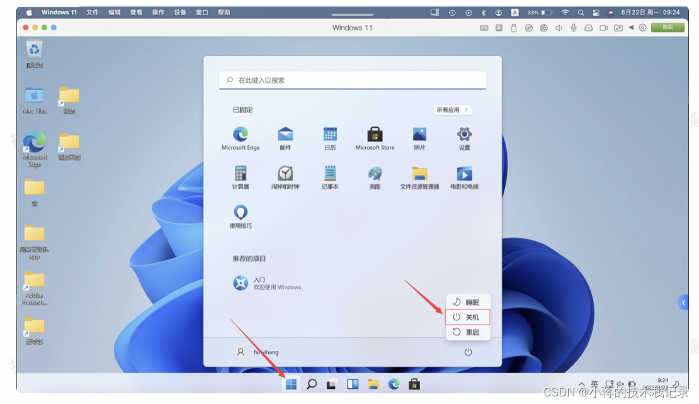Collapse Parallels toolbar icons with the triangle arrow
This screenshot has width=699, height=404.
[x=631, y=28]
